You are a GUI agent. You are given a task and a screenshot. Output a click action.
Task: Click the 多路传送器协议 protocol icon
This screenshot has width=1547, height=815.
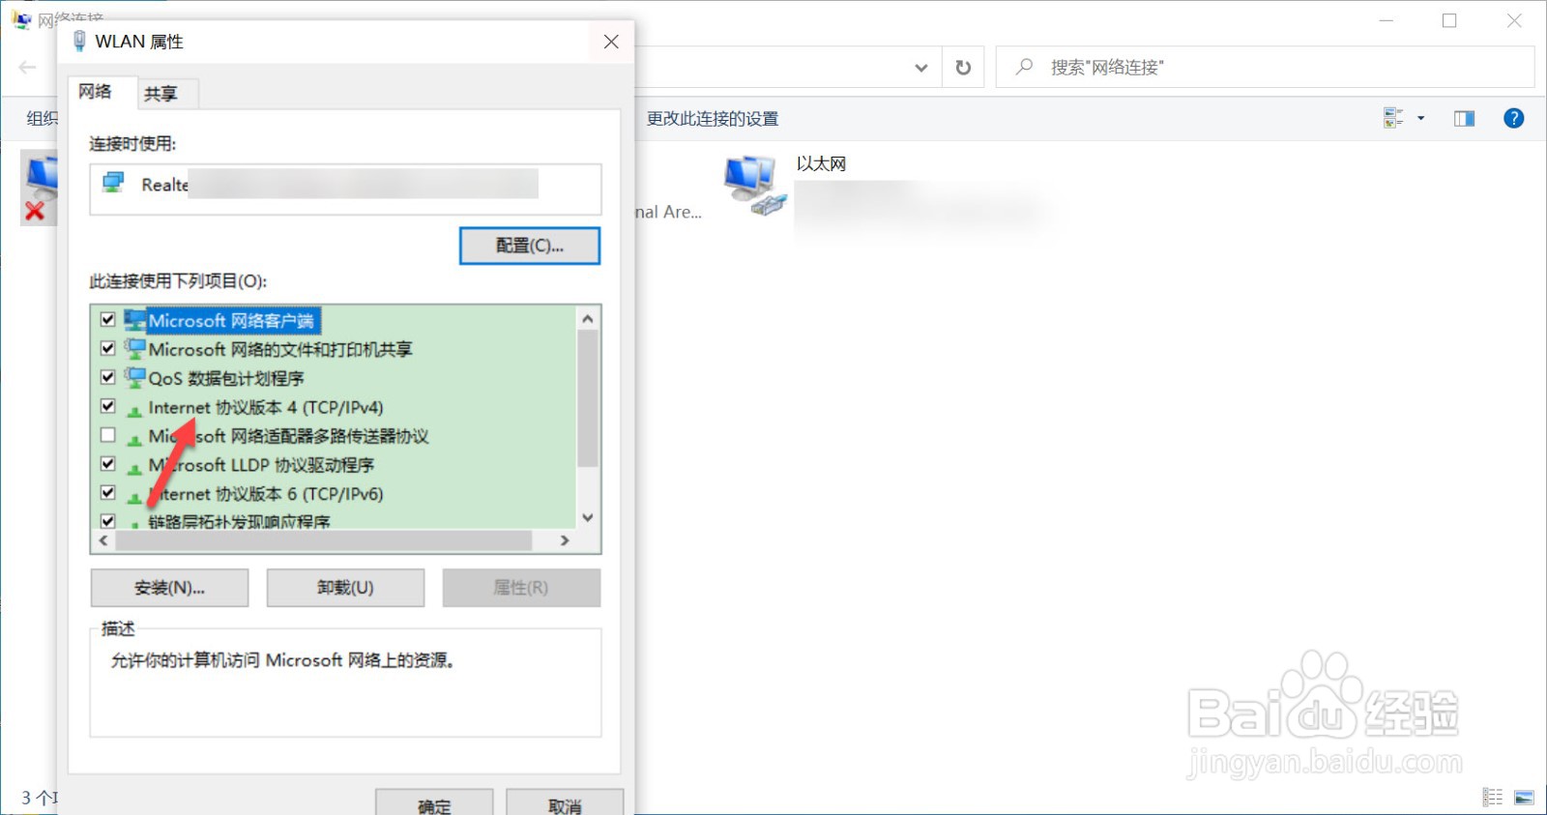pyautogui.click(x=134, y=439)
